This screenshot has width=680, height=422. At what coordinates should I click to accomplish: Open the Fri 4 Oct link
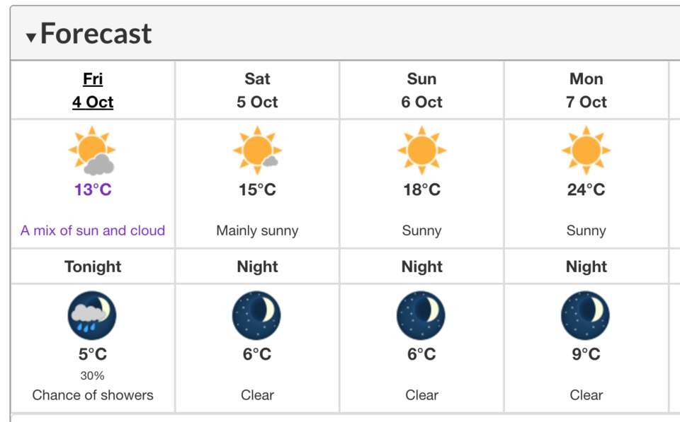click(x=93, y=90)
